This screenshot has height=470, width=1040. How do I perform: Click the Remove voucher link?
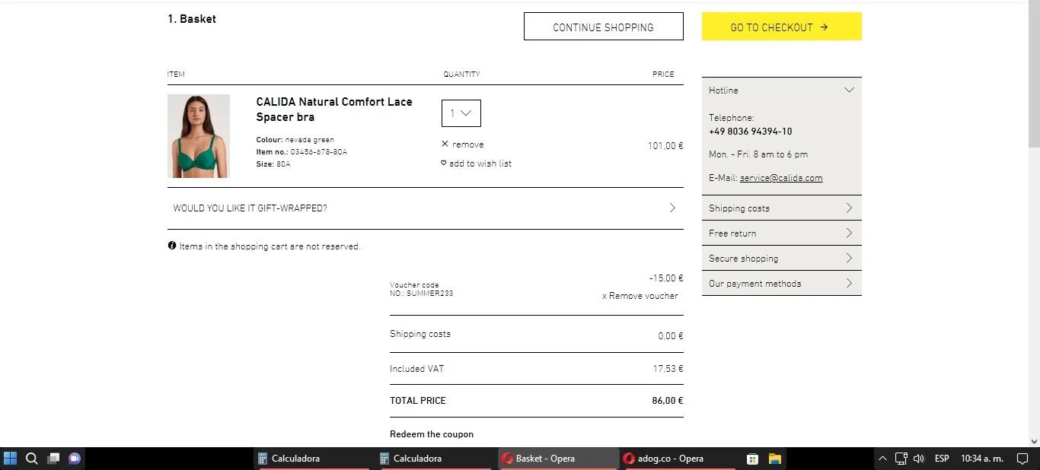click(x=640, y=296)
